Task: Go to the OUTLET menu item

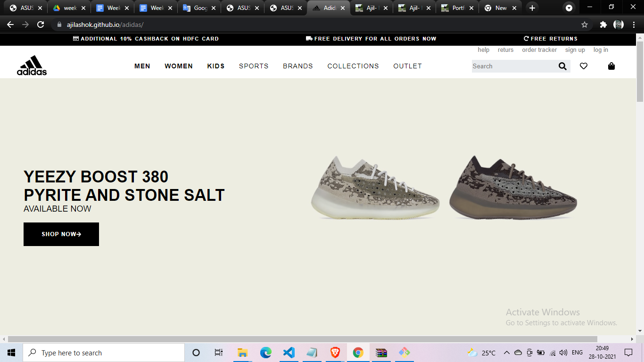Action: pos(407,66)
